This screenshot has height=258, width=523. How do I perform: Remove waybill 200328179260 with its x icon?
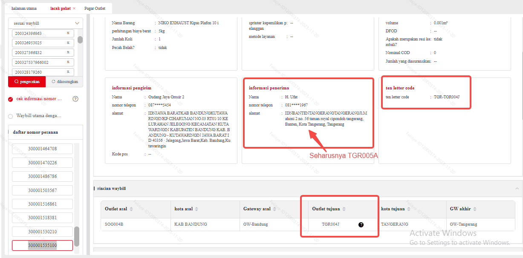(68, 72)
